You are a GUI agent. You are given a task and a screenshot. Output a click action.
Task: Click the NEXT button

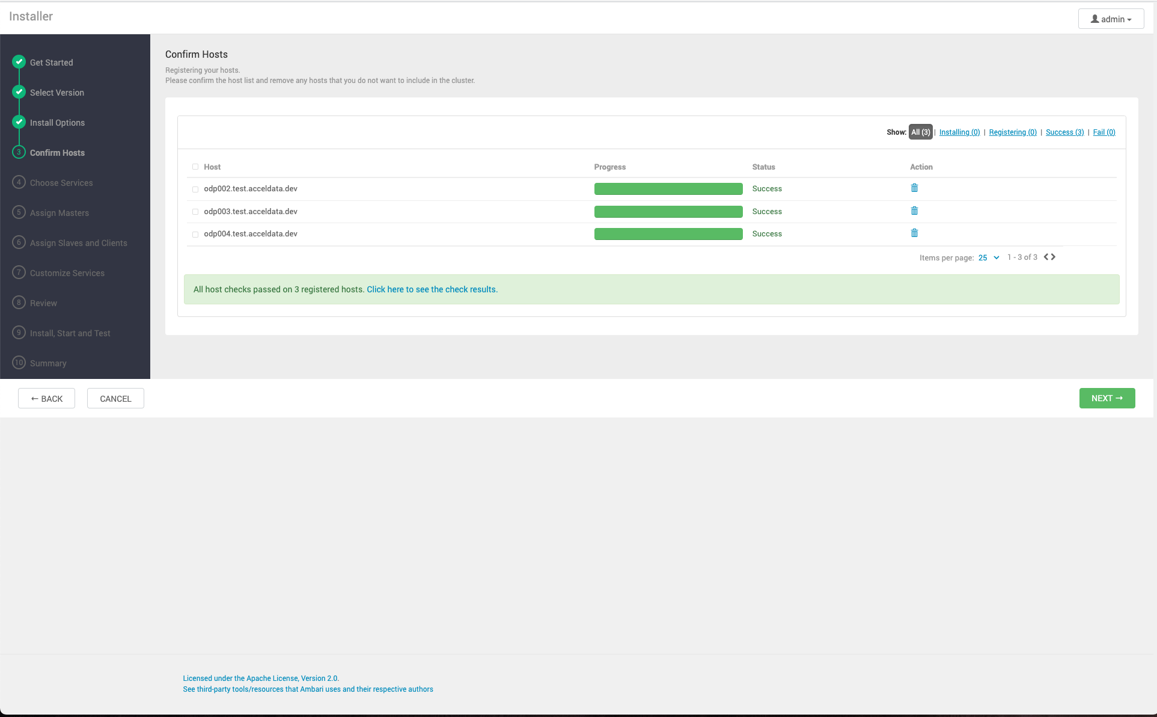pos(1107,398)
